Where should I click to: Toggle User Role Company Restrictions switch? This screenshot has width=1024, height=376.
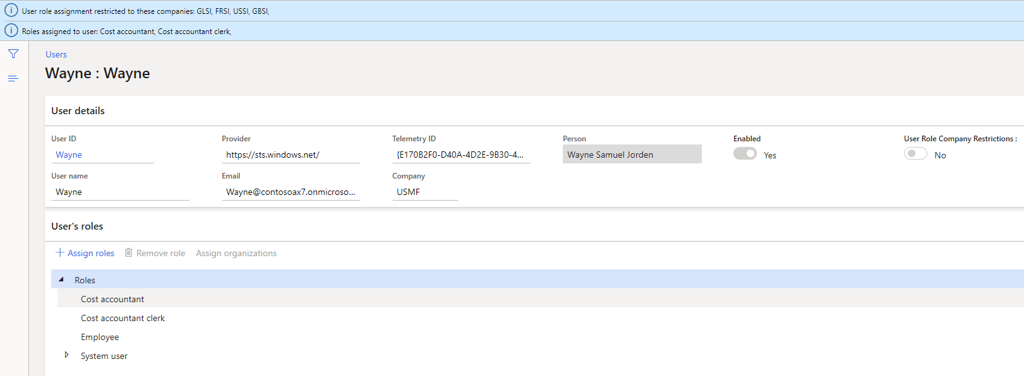(x=915, y=153)
